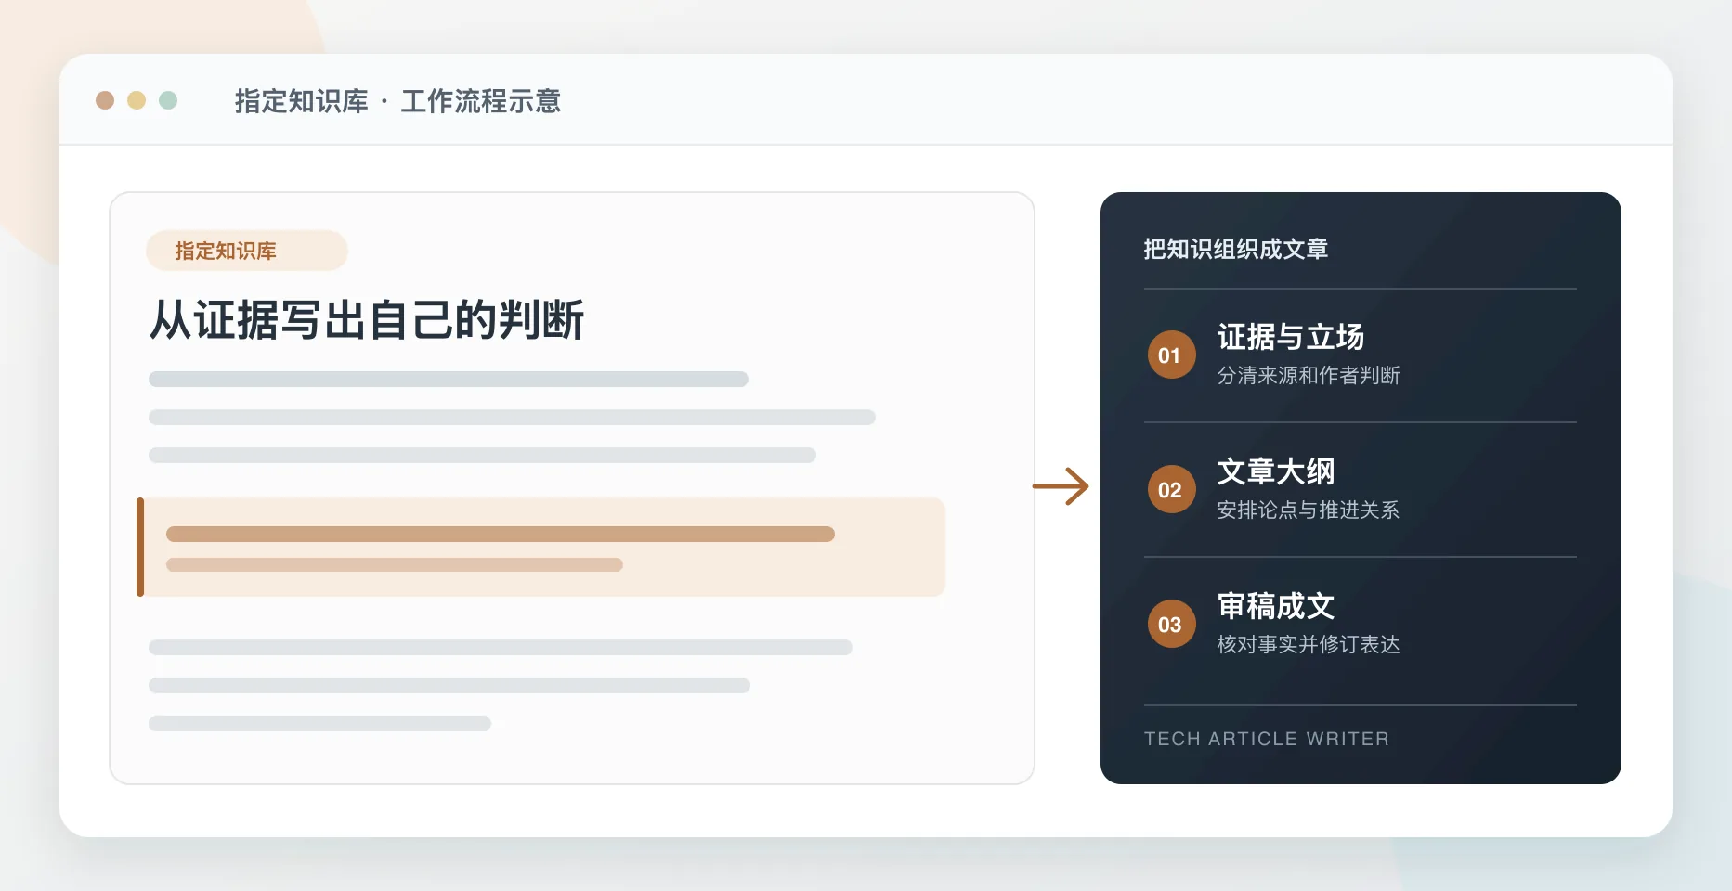The height and width of the screenshot is (891, 1732).
Task: Select the '指定知识库' orange tag badge
Action: coord(247,251)
